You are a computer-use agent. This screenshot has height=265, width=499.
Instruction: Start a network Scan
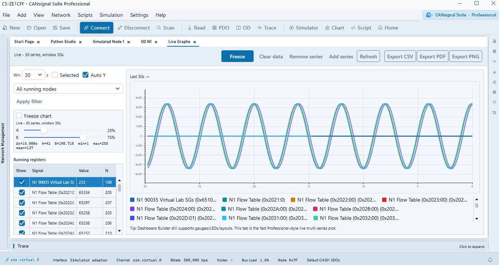pyautogui.click(x=165, y=28)
